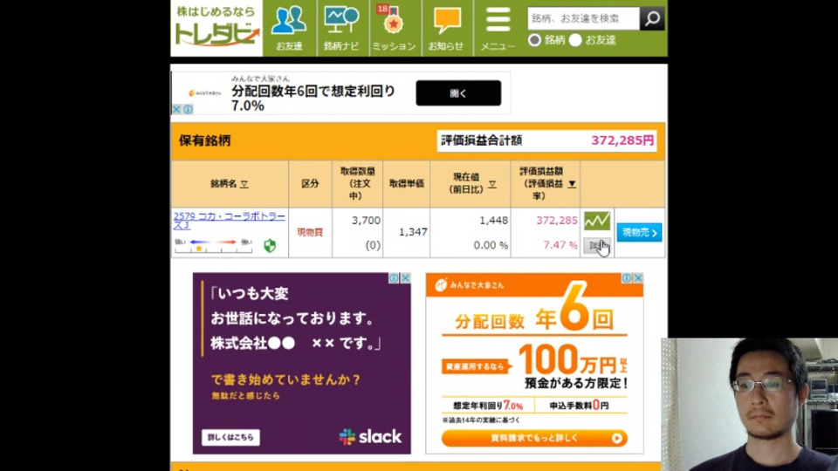Click the 1,448 current price value

click(493, 220)
